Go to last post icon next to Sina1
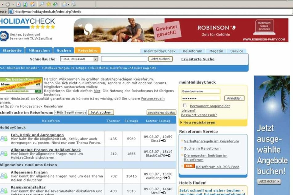Viewport: 293px width, 195px height. pyautogui.click(x=163, y=141)
